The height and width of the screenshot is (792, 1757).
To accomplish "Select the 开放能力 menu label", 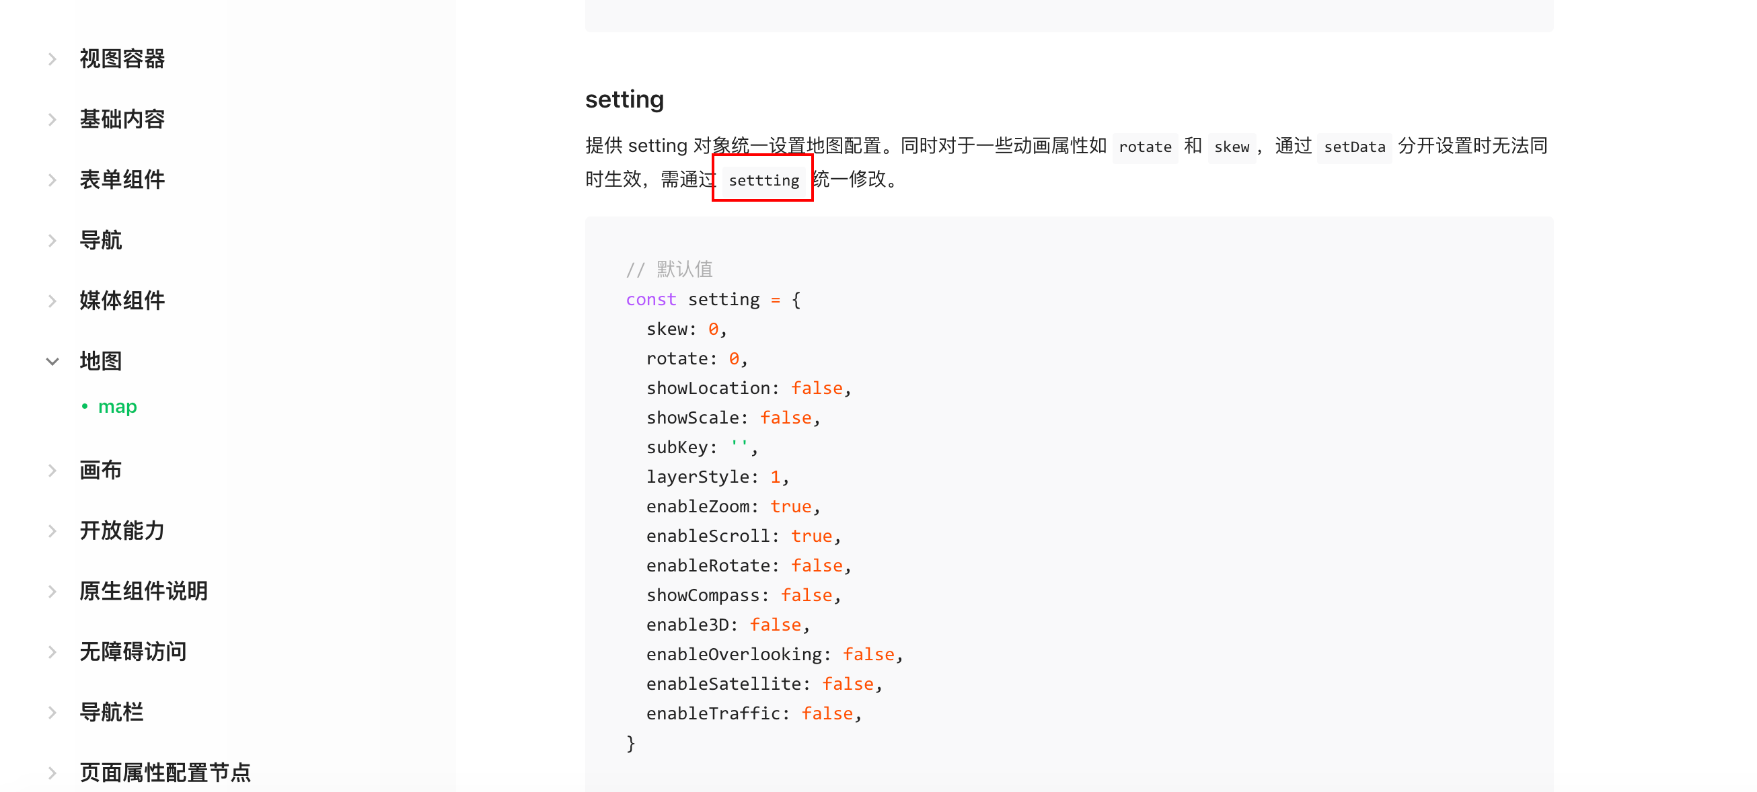I will tap(122, 531).
